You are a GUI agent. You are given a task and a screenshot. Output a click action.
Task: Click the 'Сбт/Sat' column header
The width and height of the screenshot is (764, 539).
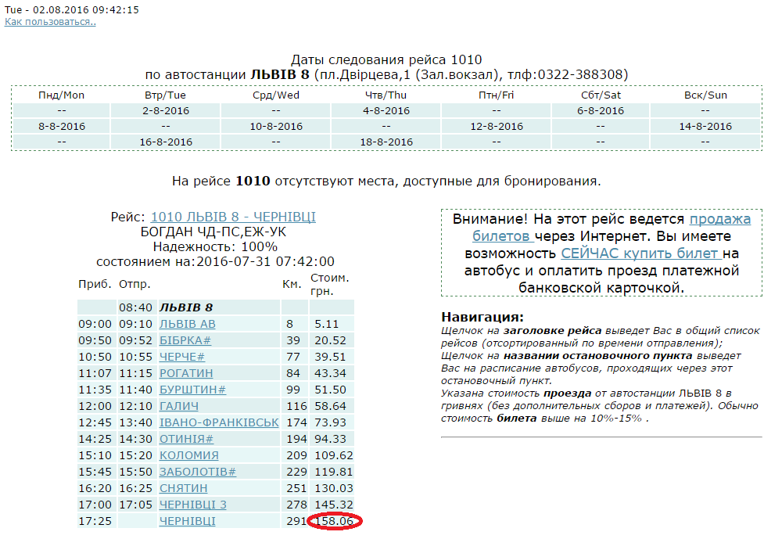pos(601,95)
